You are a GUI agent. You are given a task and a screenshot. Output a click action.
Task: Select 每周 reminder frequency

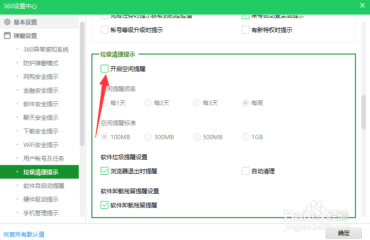coord(246,103)
